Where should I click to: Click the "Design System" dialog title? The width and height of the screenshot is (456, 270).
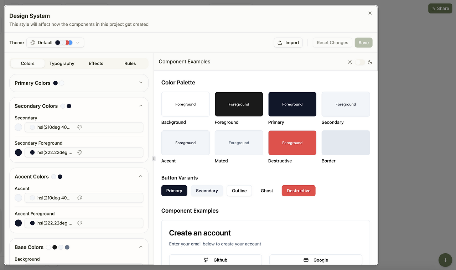pos(30,16)
